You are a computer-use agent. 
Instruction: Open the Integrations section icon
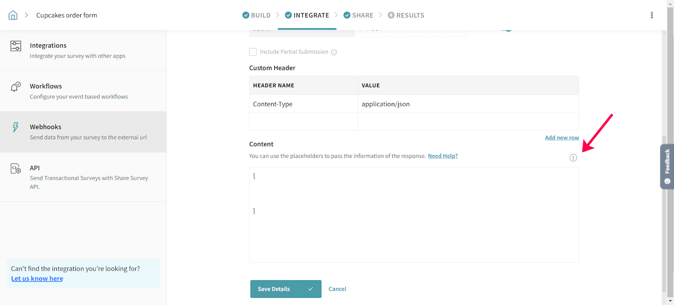(x=16, y=46)
